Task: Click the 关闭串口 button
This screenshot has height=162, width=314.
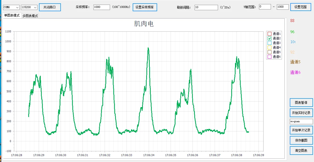Action: 50,7
